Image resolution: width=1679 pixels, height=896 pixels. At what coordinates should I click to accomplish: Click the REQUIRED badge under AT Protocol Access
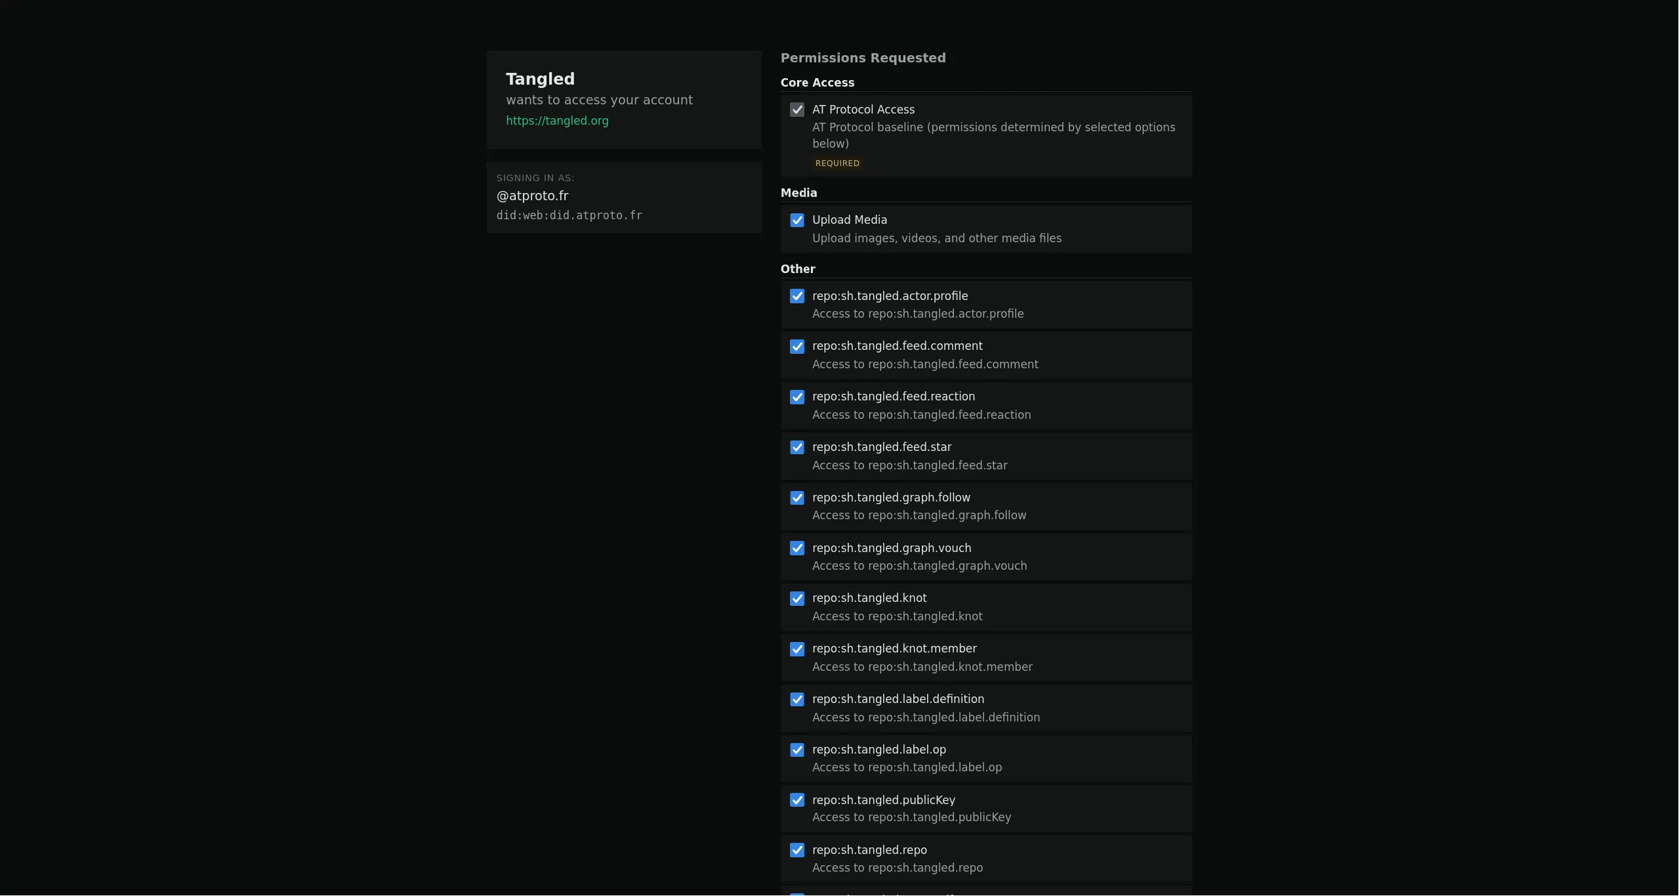tap(837, 163)
